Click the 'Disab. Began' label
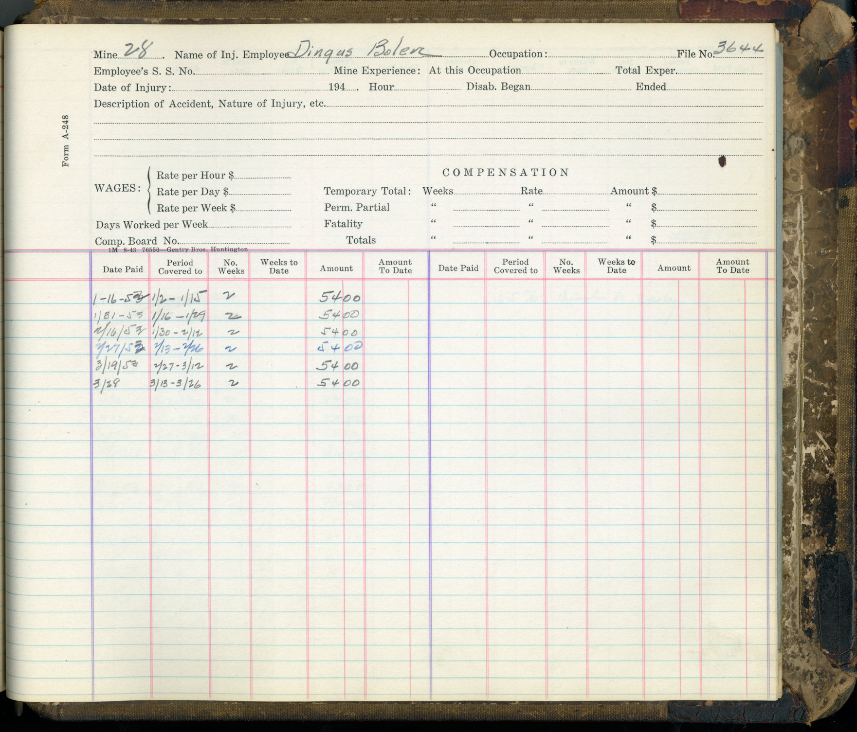Screen dimensions: 857x732 [498, 87]
